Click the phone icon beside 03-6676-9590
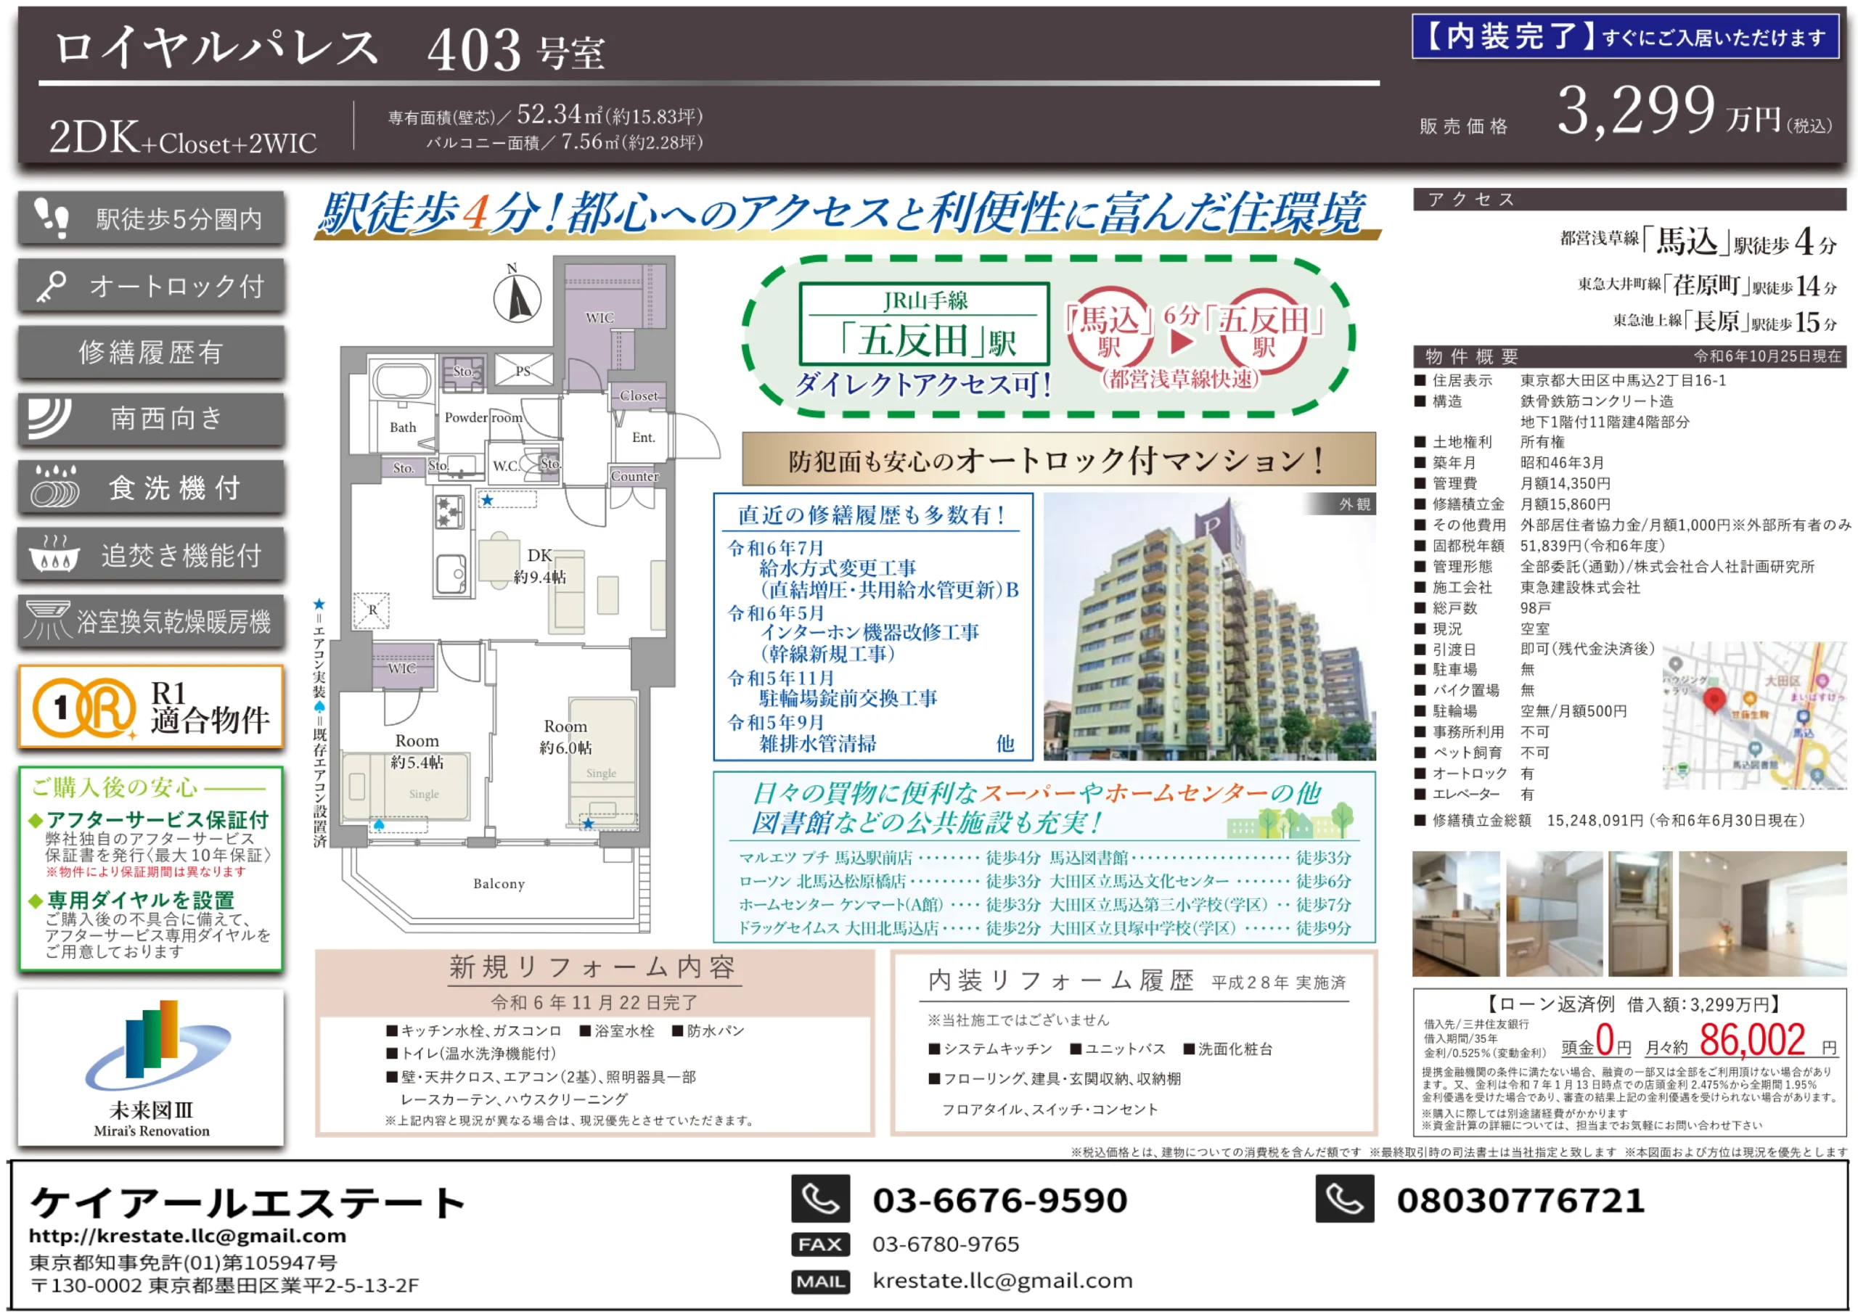1858x1312 pixels. coord(821,1199)
